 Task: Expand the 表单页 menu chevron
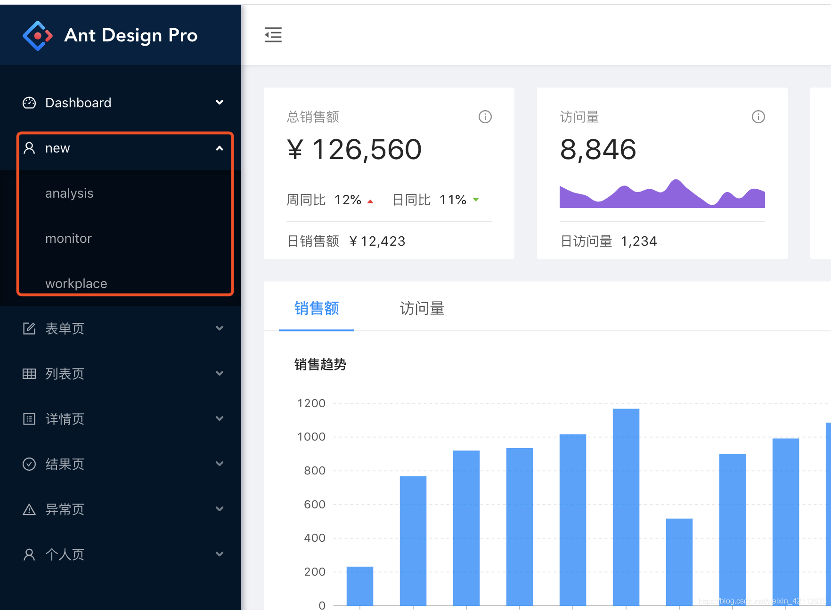coord(220,328)
